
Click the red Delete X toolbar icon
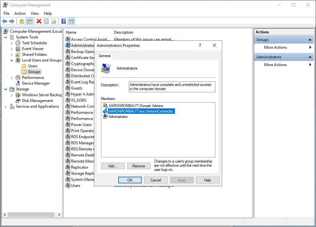tap(39, 21)
